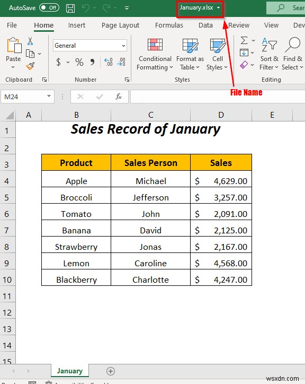Apply Percent Style icon
Screen dimensions: 305x384
click(79, 62)
